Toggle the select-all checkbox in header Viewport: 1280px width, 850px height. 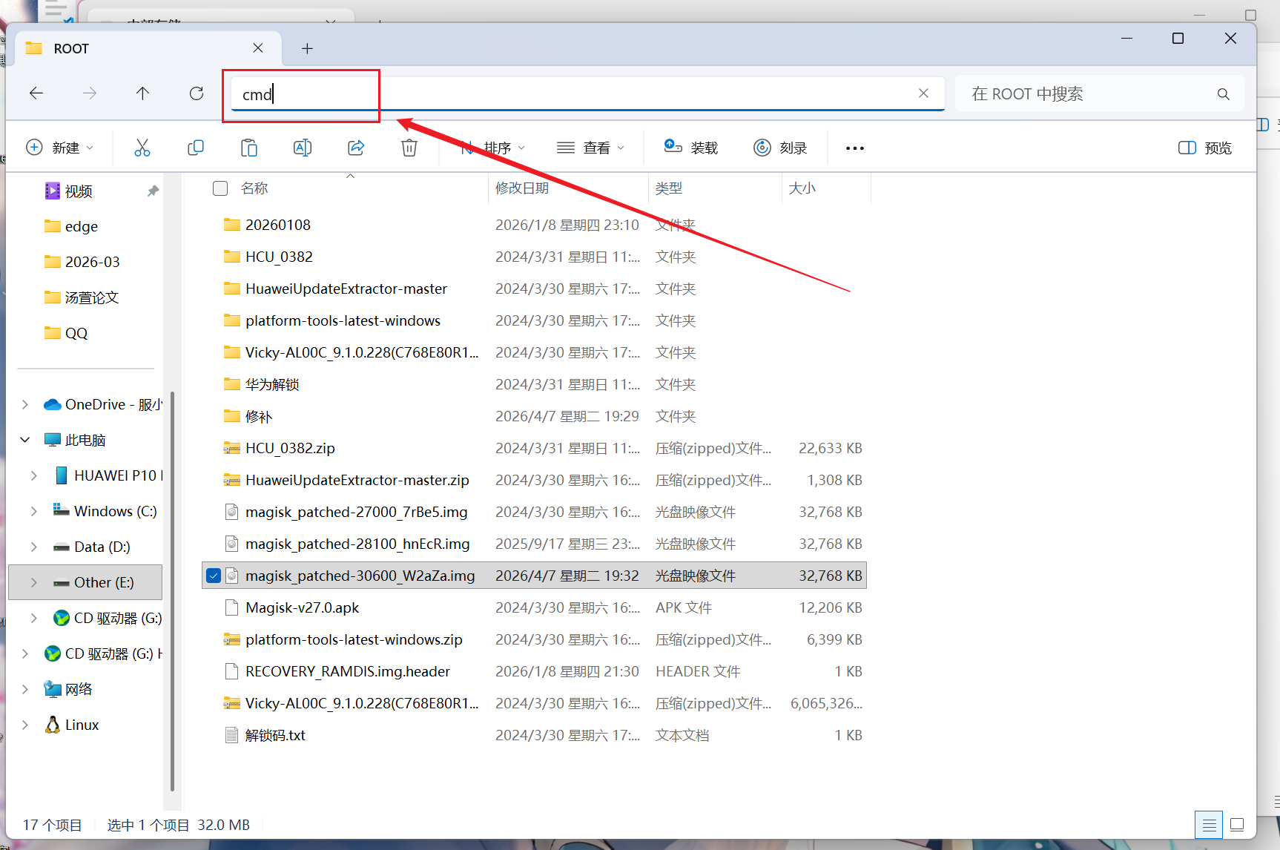pos(220,188)
